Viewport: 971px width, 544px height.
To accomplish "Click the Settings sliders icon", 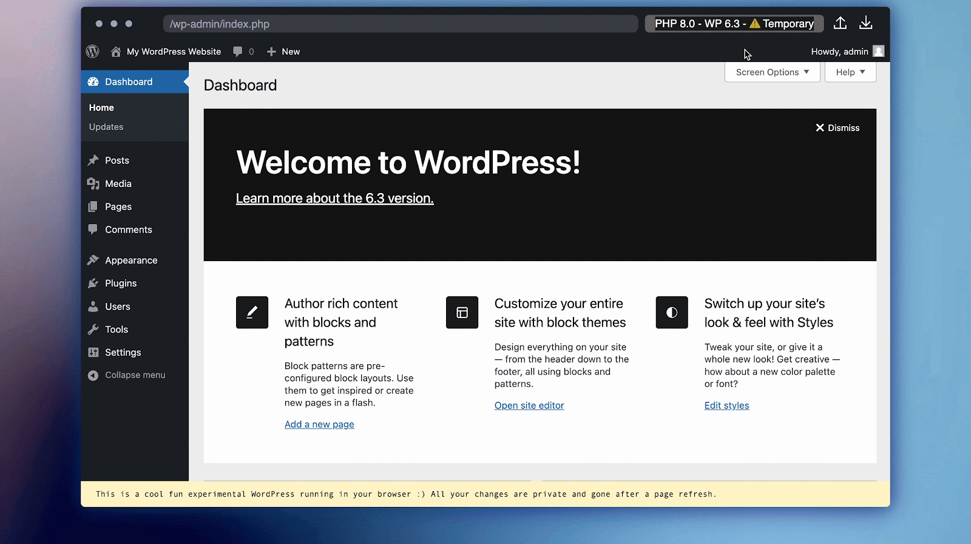I will 93,352.
